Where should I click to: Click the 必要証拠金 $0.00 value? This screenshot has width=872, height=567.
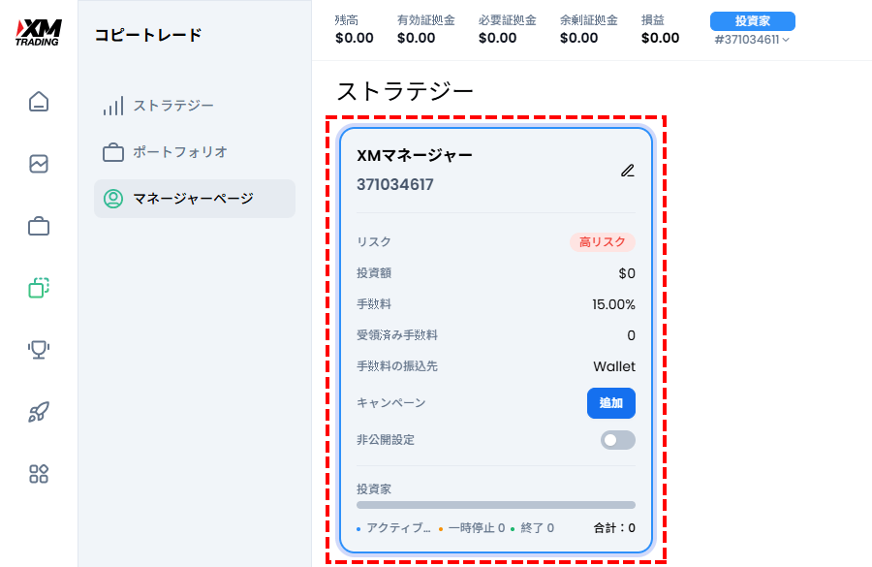coord(497,38)
